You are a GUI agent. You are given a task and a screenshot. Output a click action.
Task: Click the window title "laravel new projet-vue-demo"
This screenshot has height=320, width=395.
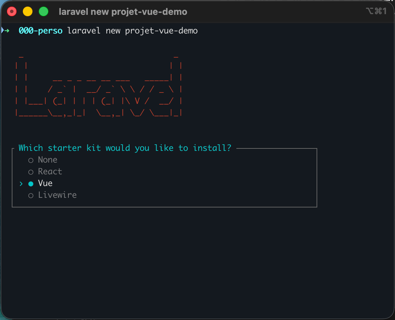click(x=123, y=12)
